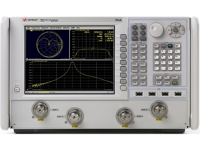Select the Smith chart trace window
The height and width of the screenshot is (150, 200).
47,44
